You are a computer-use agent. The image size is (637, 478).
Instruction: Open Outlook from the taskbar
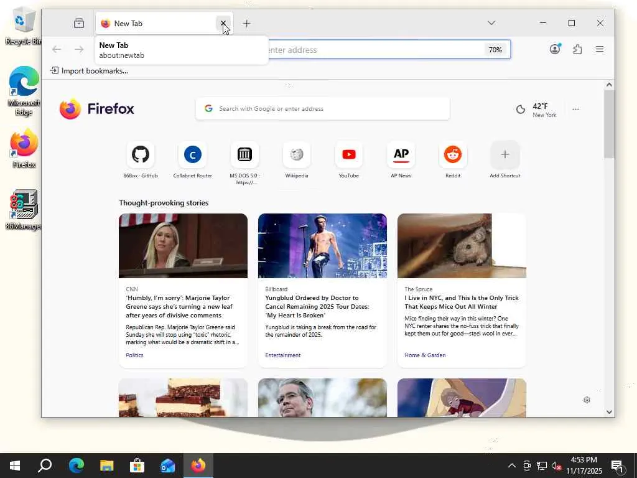point(167,466)
